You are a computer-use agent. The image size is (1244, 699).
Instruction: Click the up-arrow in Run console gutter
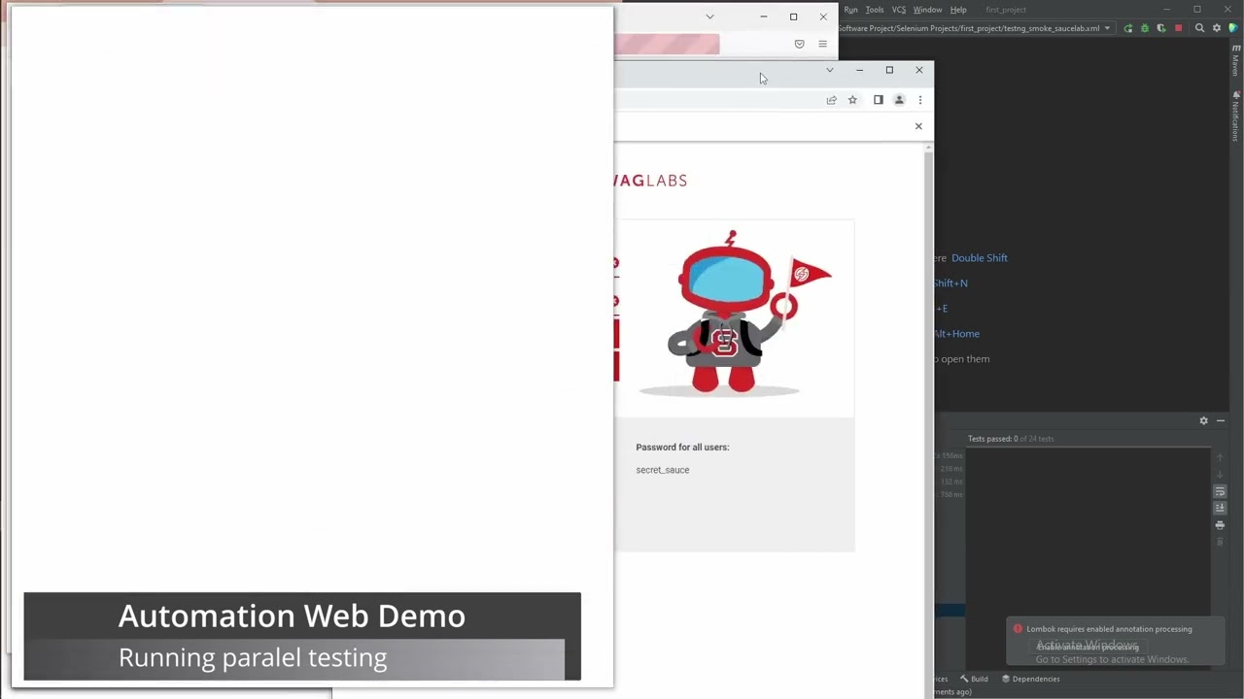click(x=1220, y=457)
